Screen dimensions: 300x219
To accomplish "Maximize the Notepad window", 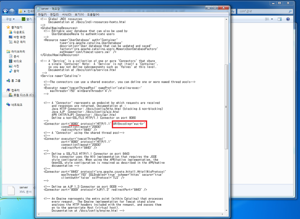I will pos(215,8).
